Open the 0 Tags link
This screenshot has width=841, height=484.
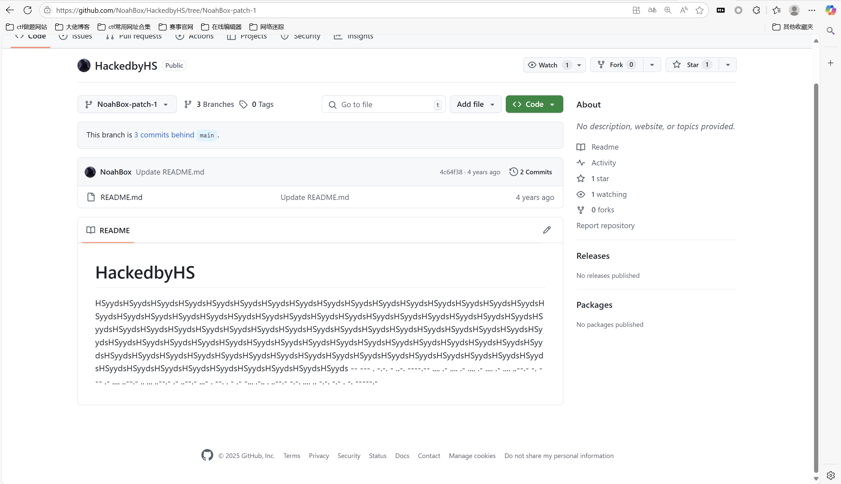tap(257, 104)
